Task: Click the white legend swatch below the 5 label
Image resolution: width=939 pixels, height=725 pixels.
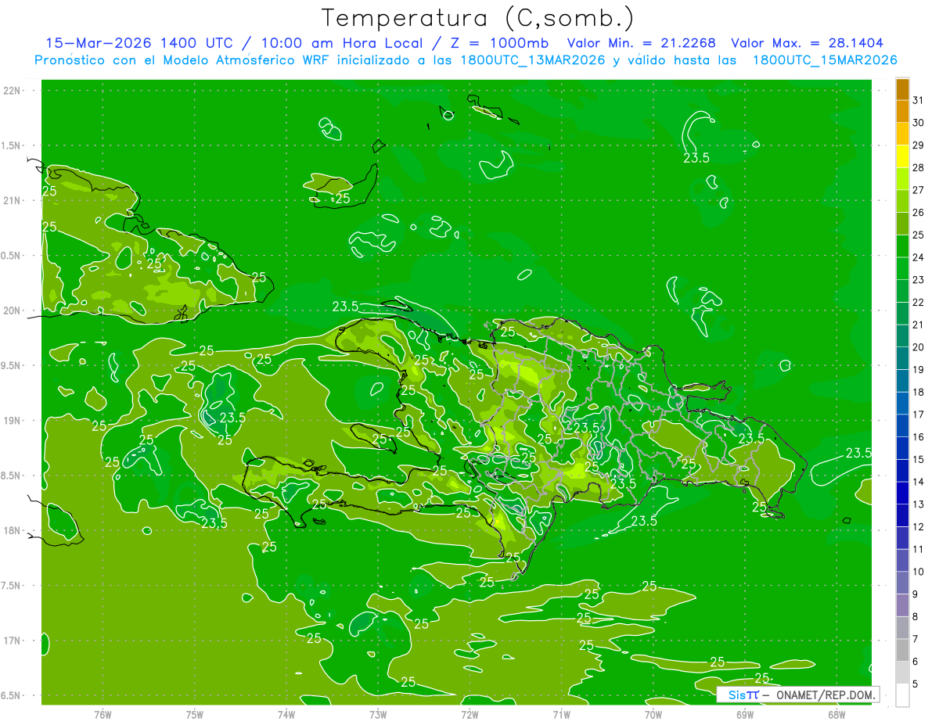Action: [x=902, y=695]
